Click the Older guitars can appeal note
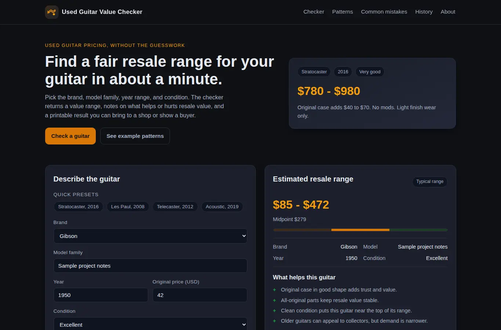Image resolution: width=501 pixels, height=330 pixels. coord(354,321)
